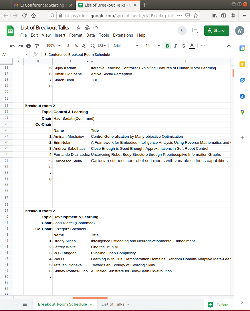Open the comment history icon

(195, 31)
